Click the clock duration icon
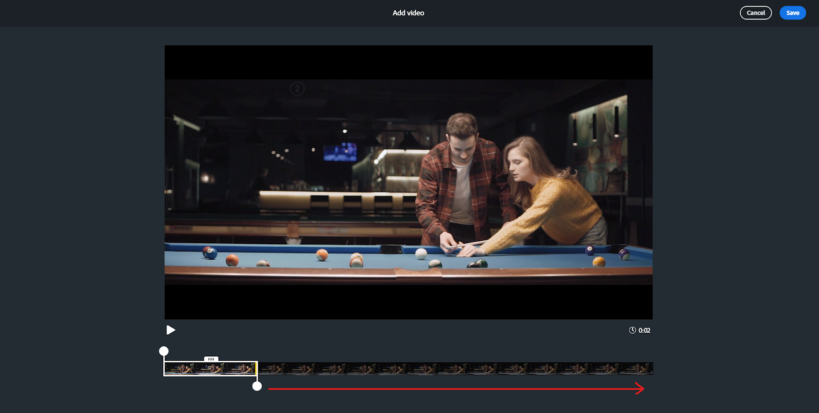The image size is (819, 413). 633,330
